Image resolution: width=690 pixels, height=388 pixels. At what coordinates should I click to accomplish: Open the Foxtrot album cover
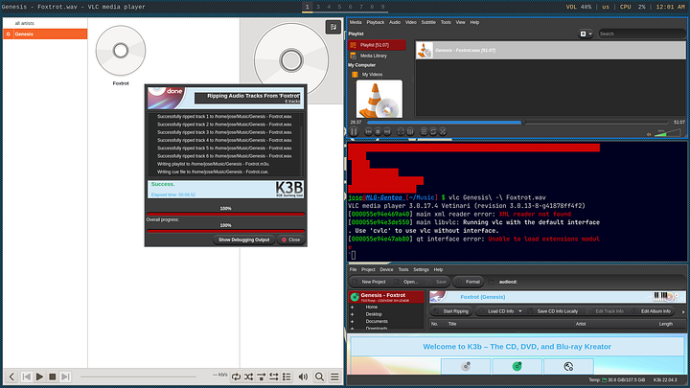(121, 51)
